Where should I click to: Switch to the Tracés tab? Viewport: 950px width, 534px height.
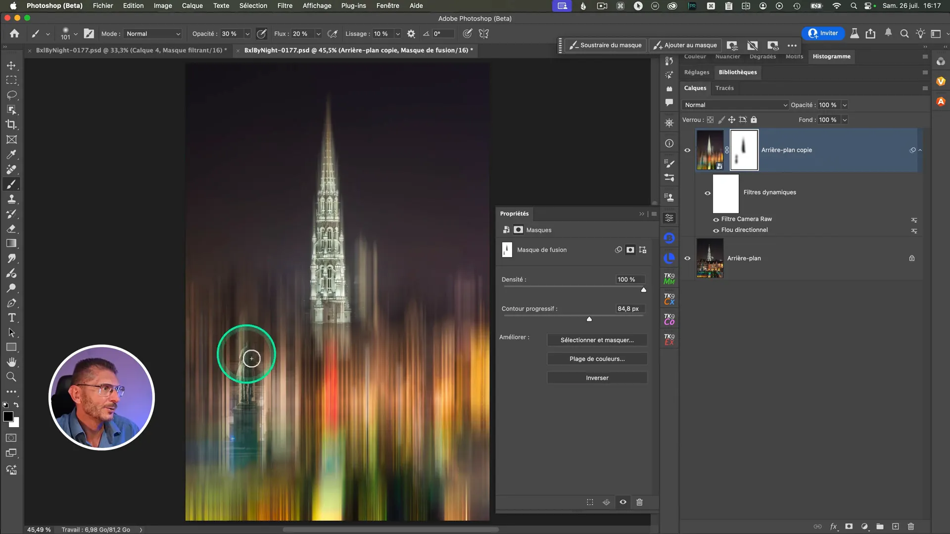(724, 88)
